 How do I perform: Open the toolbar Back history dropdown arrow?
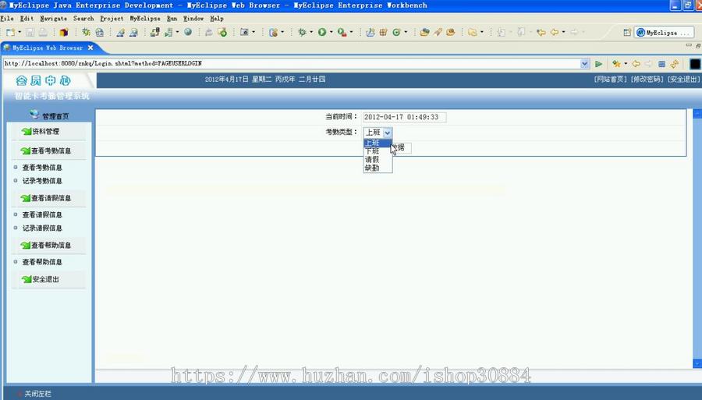click(563, 32)
